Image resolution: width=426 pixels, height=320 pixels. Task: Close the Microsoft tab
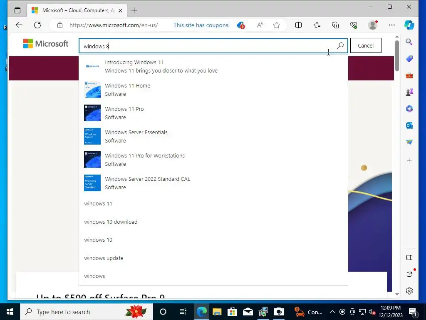[x=120, y=10]
